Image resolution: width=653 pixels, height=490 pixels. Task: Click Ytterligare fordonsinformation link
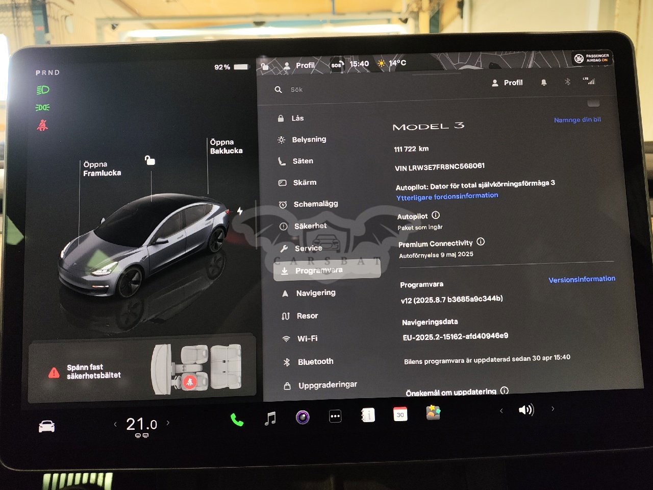447,196
